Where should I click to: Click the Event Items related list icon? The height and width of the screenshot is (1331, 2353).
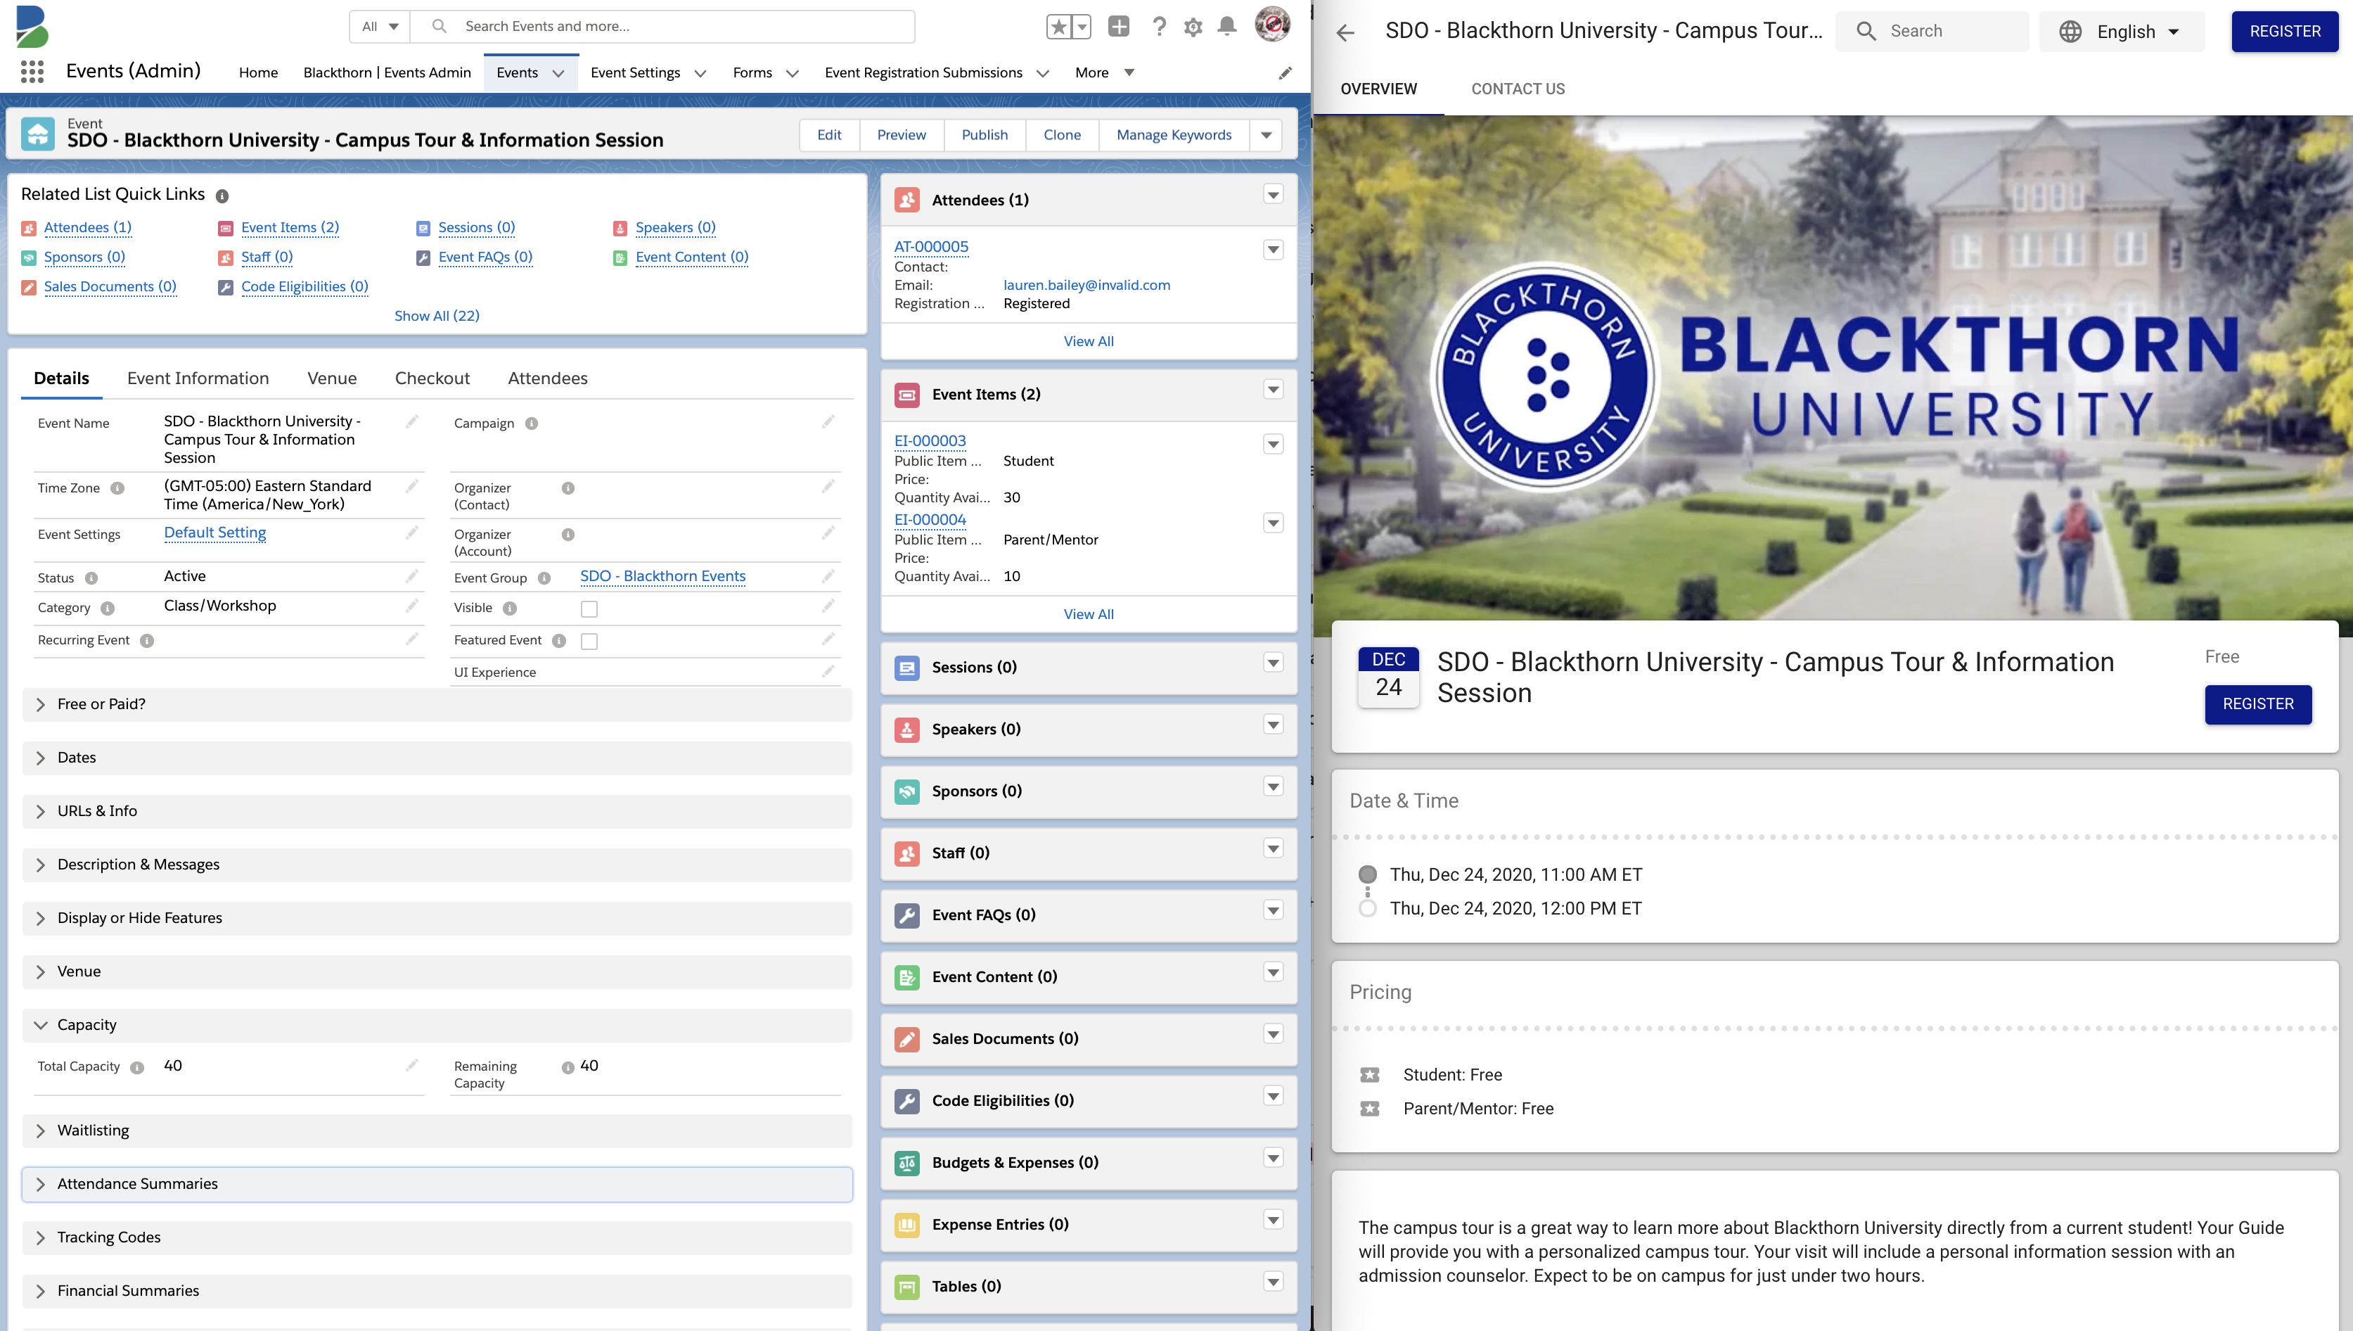pyautogui.click(x=906, y=395)
